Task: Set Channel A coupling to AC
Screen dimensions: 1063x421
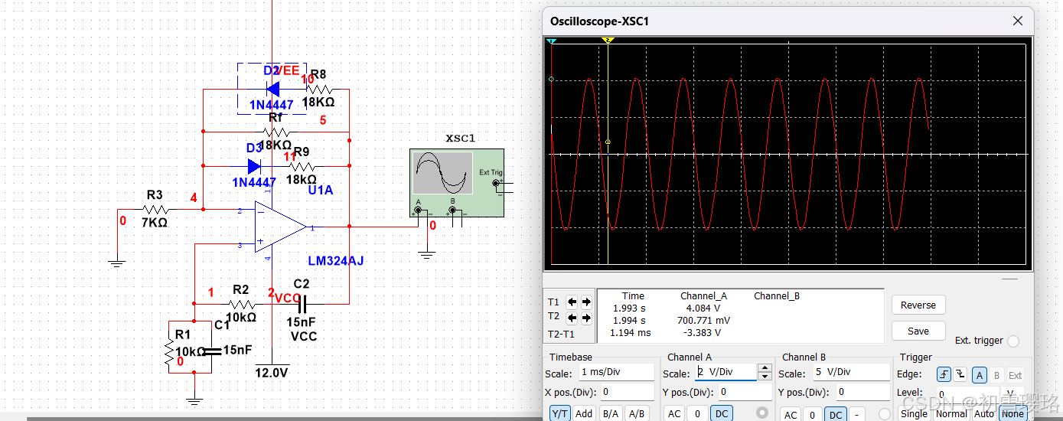Action: (673, 413)
